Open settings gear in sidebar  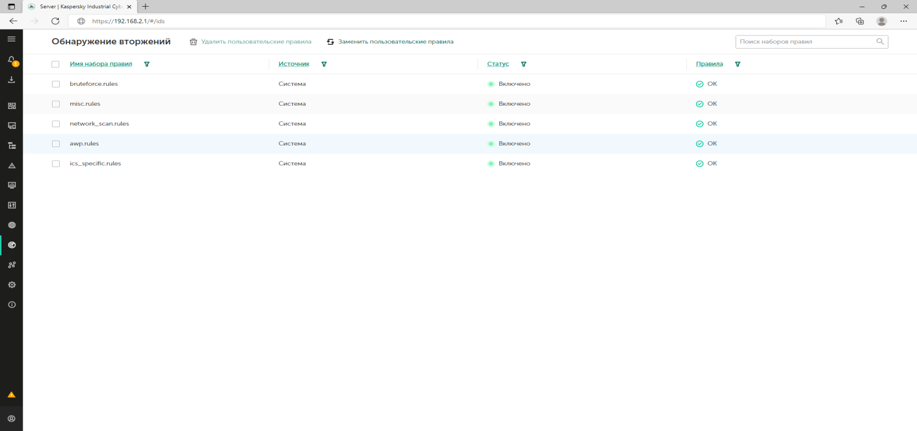12,285
